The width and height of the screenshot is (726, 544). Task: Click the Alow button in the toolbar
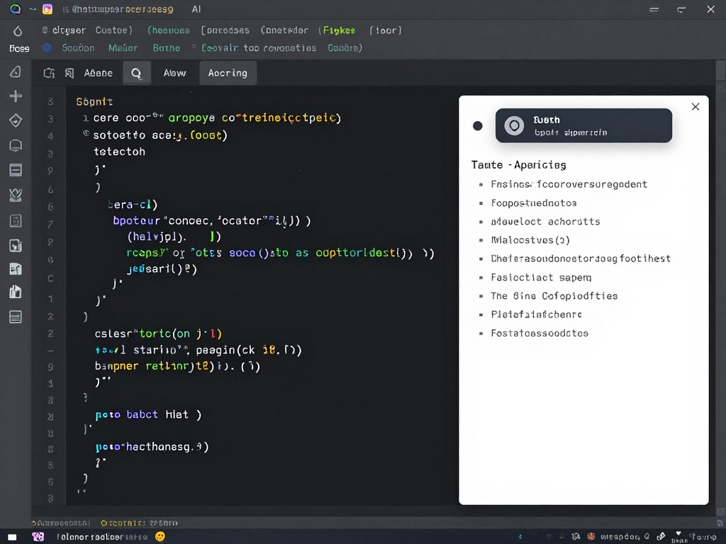[x=174, y=72]
